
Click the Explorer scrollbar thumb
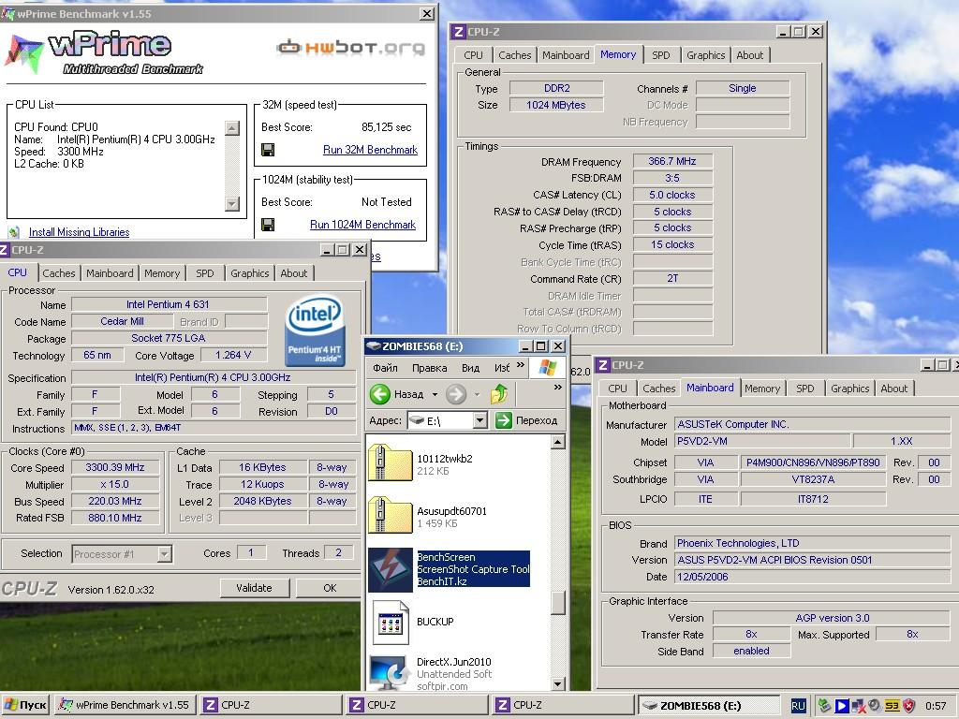tap(557, 603)
